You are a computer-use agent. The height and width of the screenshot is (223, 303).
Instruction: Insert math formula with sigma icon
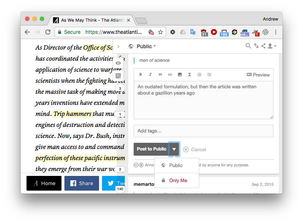pyautogui.click(x=190, y=75)
